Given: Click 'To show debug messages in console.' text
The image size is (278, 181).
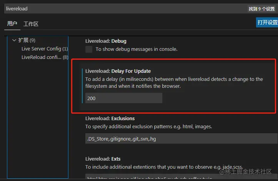Looking at the screenshot, I should pos(137,49).
